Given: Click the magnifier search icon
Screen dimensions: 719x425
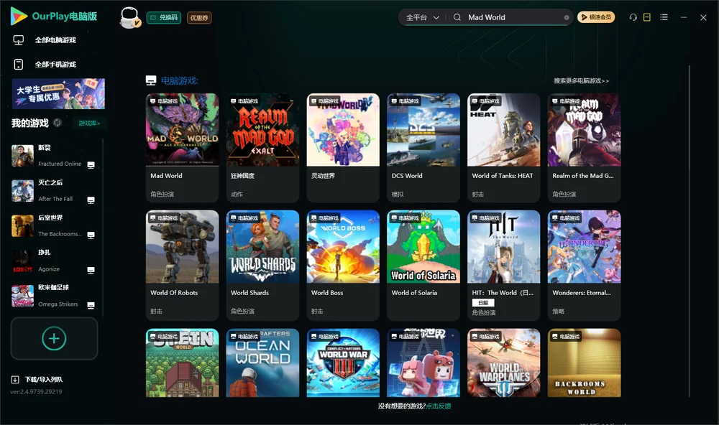Looking at the screenshot, I should (457, 17).
